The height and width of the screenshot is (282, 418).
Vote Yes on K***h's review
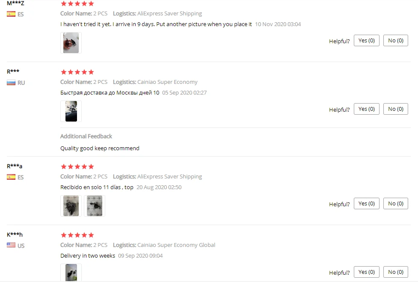[366, 272]
